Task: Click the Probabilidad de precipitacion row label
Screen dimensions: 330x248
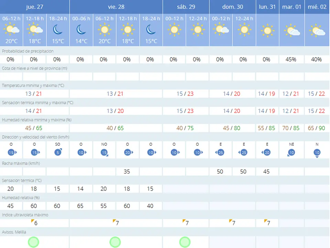Action: coord(28,51)
